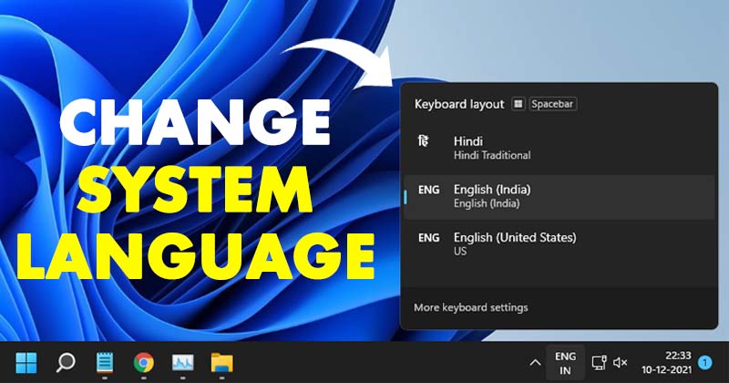Open network status tray icon
This screenshot has height=383, width=729.
pos(600,363)
